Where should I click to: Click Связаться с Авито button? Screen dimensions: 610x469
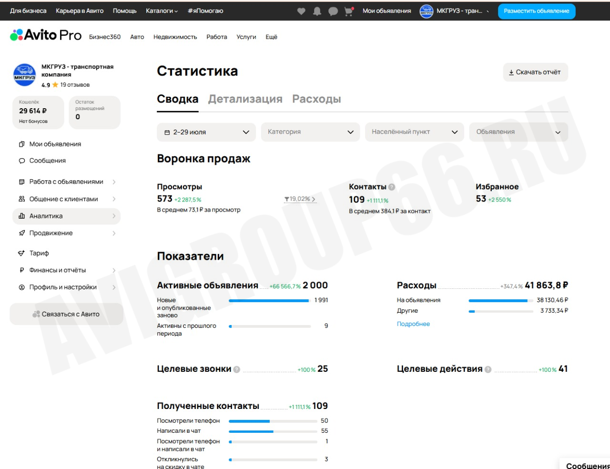click(x=67, y=314)
